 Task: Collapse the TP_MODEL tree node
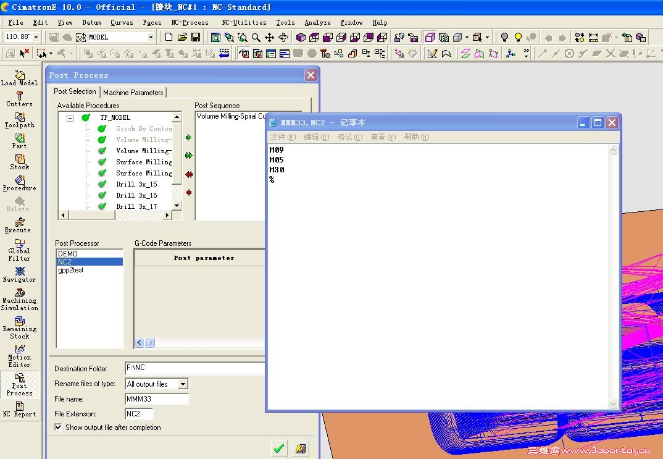pyautogui.click(x=70, y=118)
